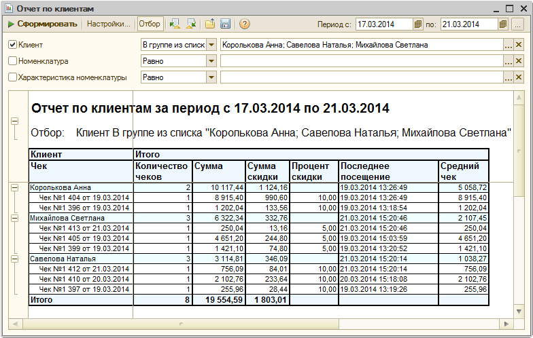
Task: Click the Клиент value field with names
Action: tap(362, 45)
